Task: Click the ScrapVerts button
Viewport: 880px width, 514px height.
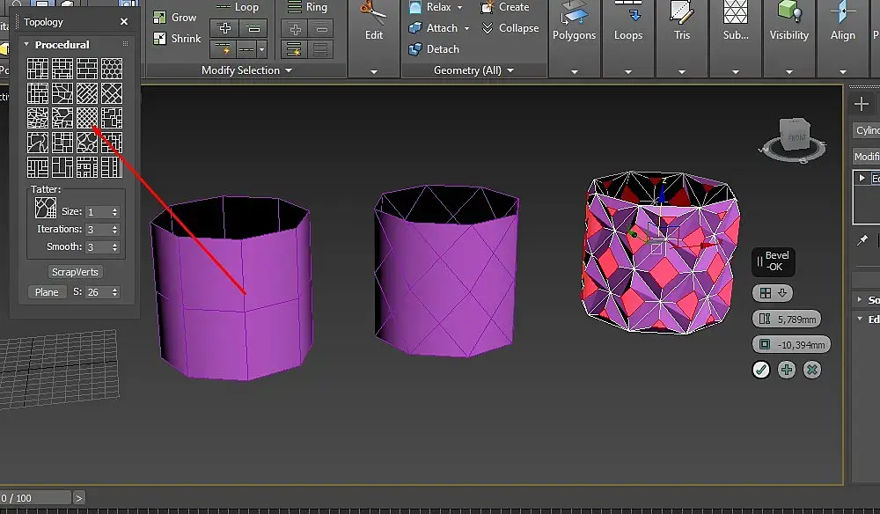Action: (75, 272)
